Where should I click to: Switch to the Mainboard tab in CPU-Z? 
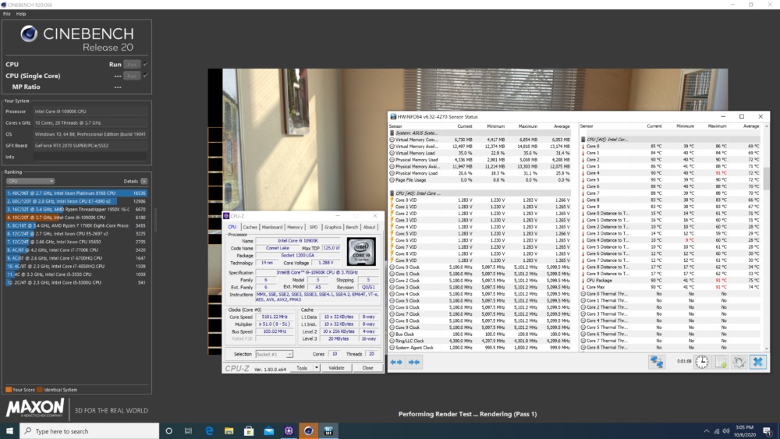[272, 227]
